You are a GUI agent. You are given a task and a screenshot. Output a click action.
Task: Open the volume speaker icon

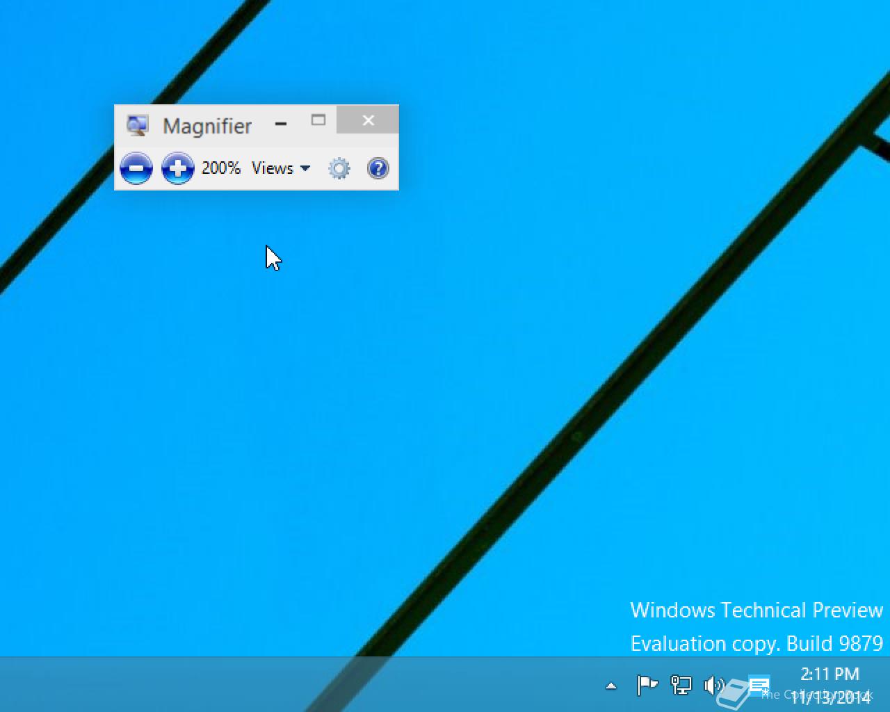tap(714, 686)
